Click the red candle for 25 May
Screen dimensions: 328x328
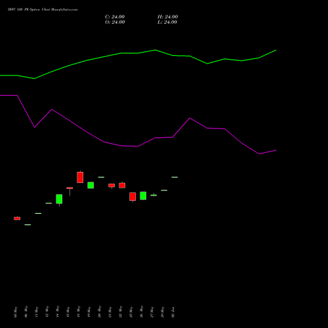[x=133, y=196]
